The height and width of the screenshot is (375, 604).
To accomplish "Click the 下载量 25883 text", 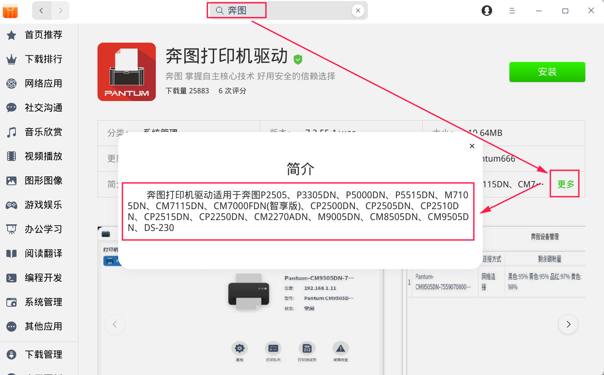I will click(x=187, y=91).
